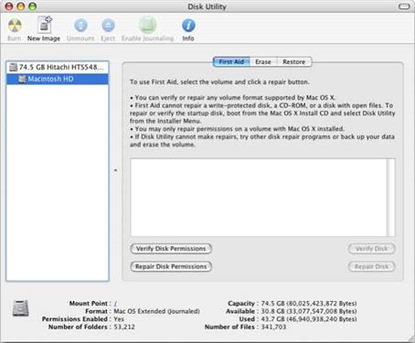The image size is (415, 343).
Task: Click the Number of Folders value '53,212'
Action: [x=124, y=327]
